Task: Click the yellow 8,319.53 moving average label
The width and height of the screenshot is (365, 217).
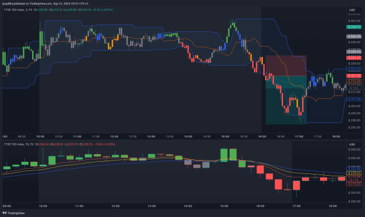Action: point(354,173)
